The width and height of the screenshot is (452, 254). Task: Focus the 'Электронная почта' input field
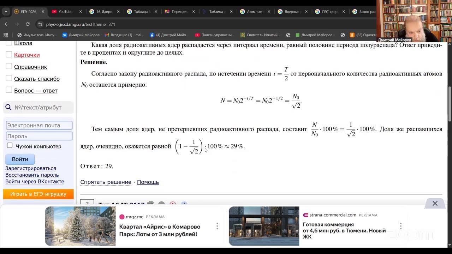click(39, 125)
